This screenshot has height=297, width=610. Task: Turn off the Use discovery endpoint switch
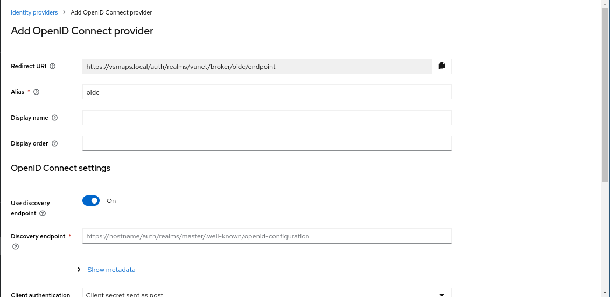91,201
